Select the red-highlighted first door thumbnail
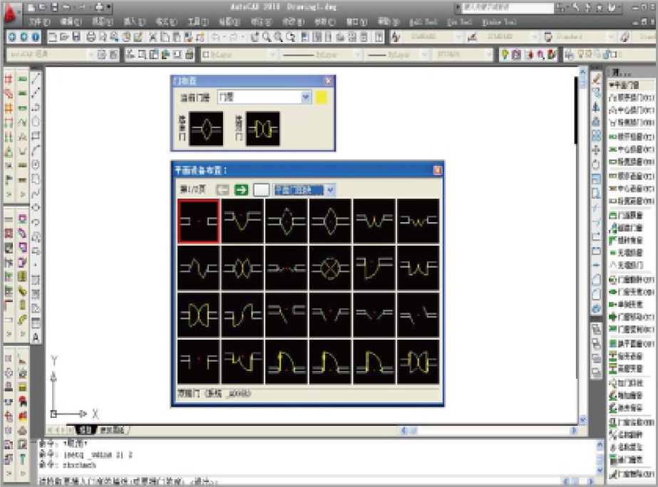 pyautogui.click(x=199, y=221)
